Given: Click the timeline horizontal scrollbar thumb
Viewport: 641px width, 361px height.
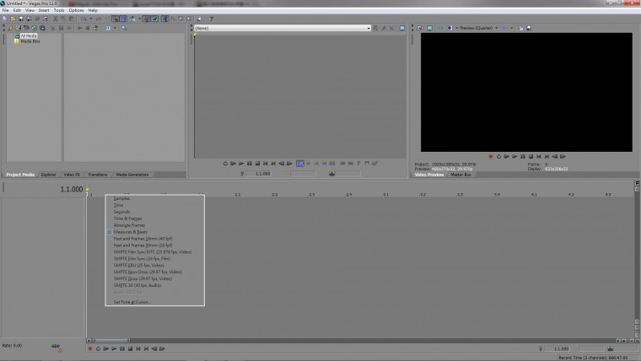Looking at the screenshot, I should [110, 341].
